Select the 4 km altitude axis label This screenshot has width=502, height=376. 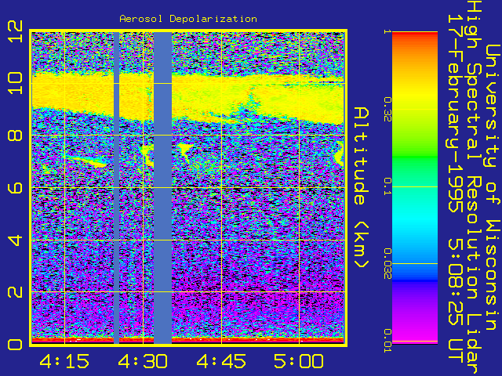15,240
